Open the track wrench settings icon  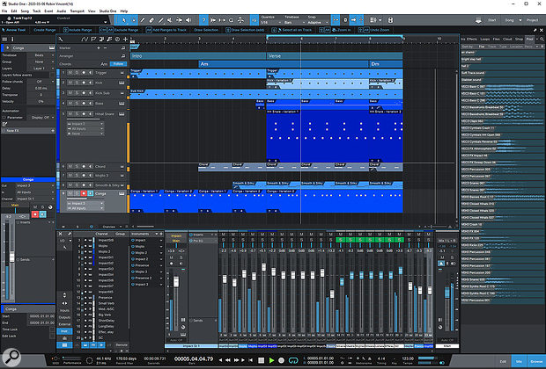[x=61, y=40]
